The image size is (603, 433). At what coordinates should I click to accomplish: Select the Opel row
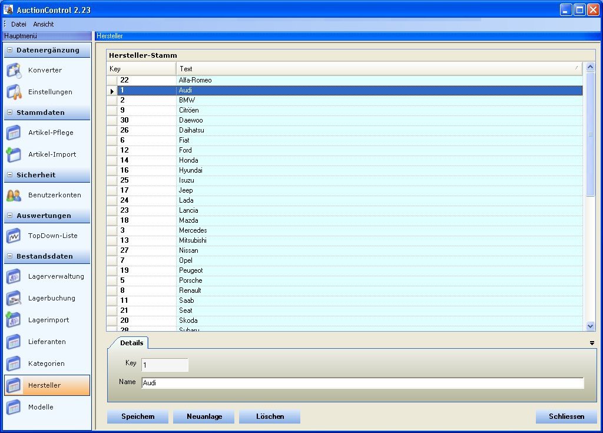pos(344,260)
